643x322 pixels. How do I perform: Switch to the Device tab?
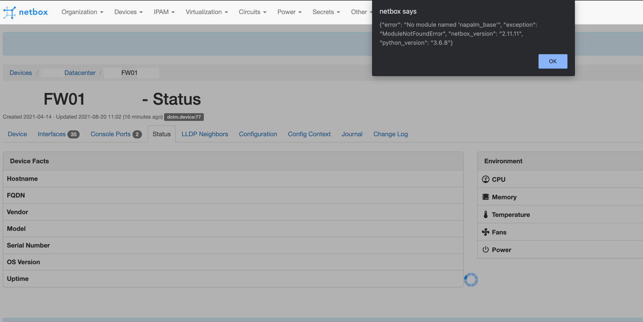tap(17, 134)
